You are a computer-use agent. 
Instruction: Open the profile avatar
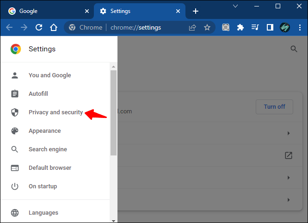pos(284,27)
